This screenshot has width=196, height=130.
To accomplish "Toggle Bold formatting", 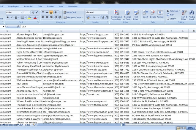I will point(8,17).
